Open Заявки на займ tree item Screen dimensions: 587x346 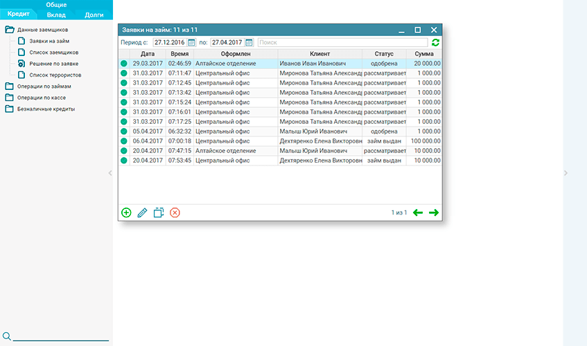pos(49,41)
